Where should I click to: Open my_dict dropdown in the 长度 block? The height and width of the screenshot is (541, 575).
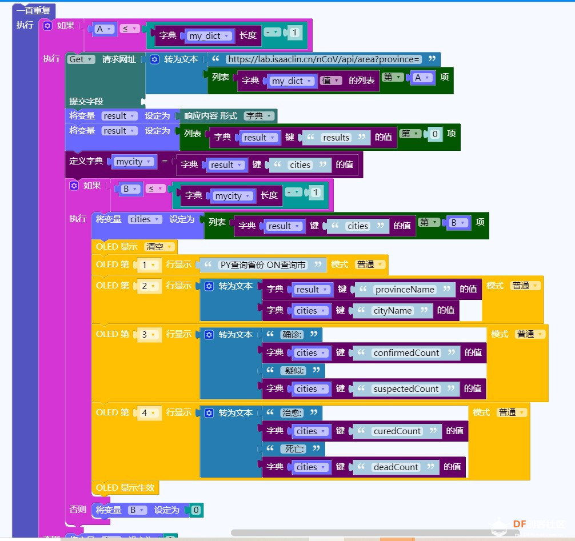coord(210,36)
